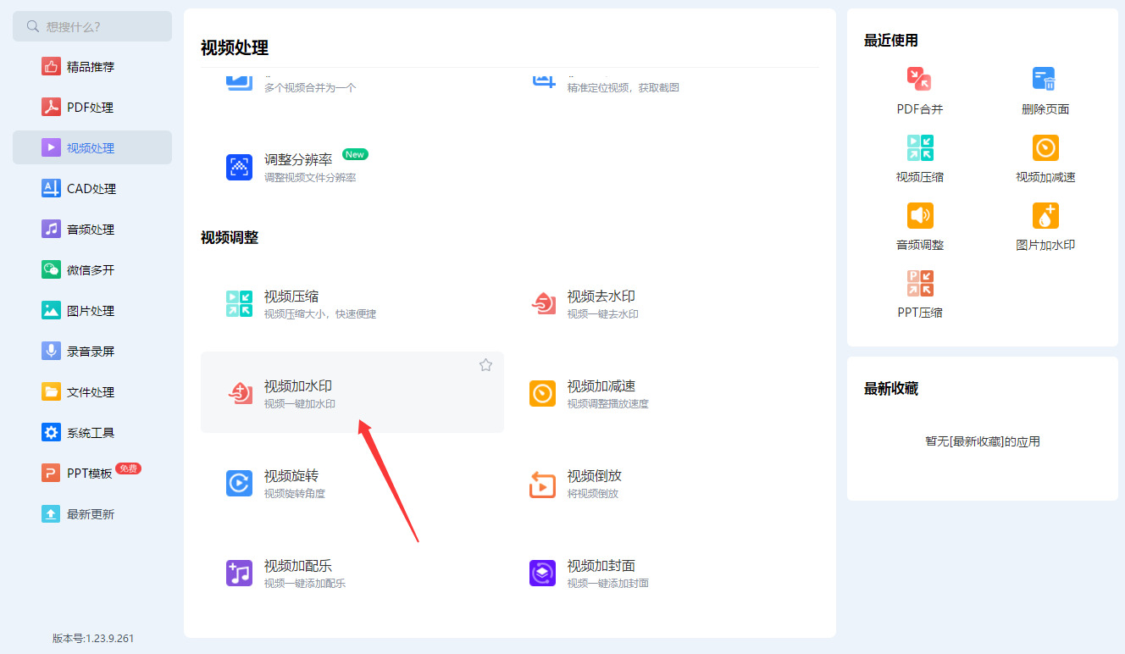Select the 视频处理 sidebar item

[92, 147]
